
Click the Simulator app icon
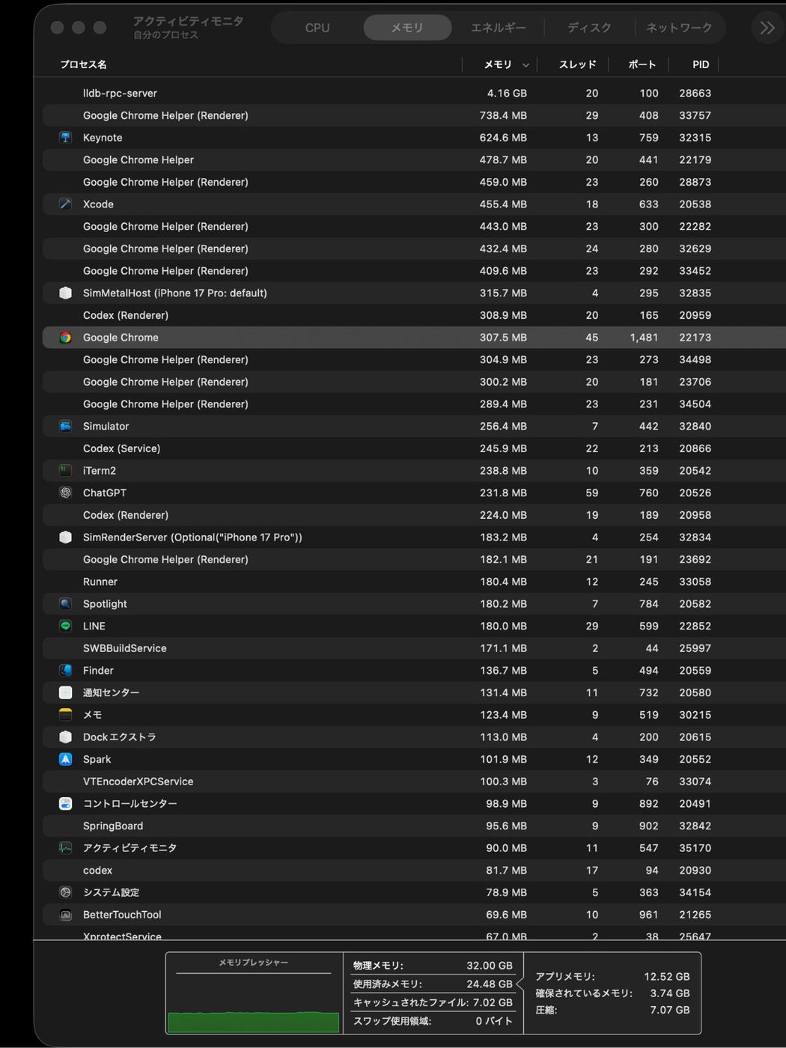click(65, 426)
